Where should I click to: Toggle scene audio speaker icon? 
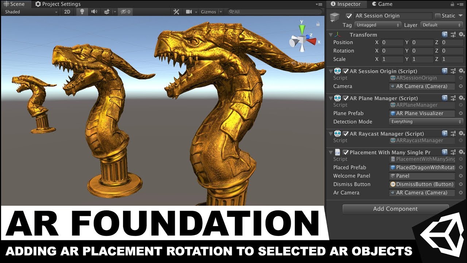point(94,12)
